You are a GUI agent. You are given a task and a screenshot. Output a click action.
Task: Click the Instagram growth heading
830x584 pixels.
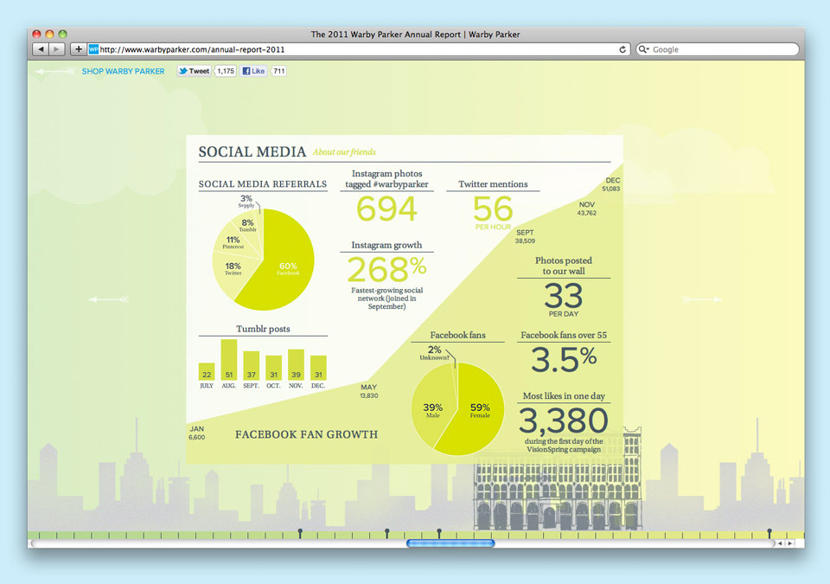point(387,245)
